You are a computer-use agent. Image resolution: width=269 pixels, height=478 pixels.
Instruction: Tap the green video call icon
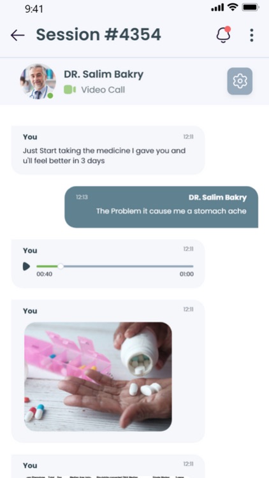tap(70, 90)
